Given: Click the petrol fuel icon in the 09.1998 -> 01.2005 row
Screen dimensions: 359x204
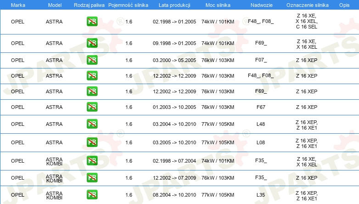Looking at the screenshot, I should (x=92, y=43).
